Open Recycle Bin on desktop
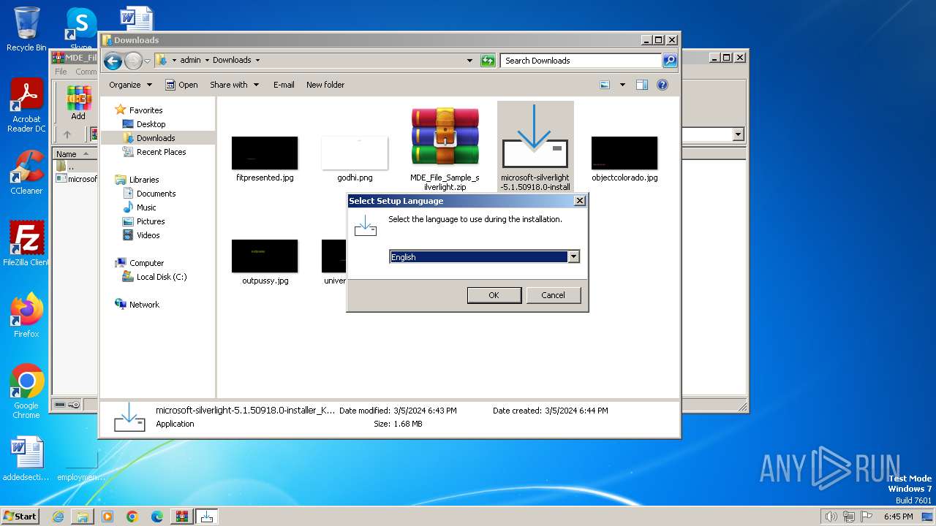Screen dimensions: 936x526 coord(26,29)
